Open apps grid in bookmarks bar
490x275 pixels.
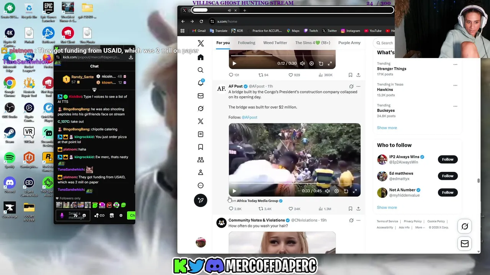(183, 31)
